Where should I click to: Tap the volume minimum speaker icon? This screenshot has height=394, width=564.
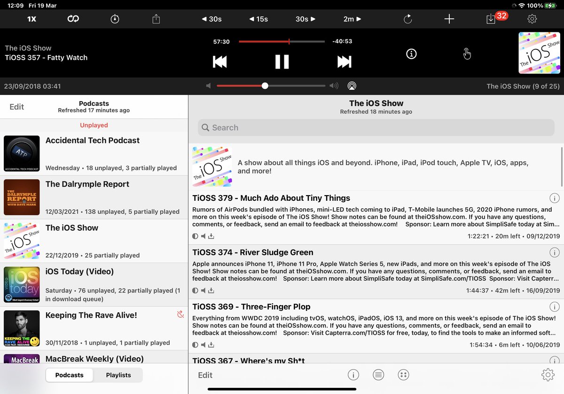point(208,86)
